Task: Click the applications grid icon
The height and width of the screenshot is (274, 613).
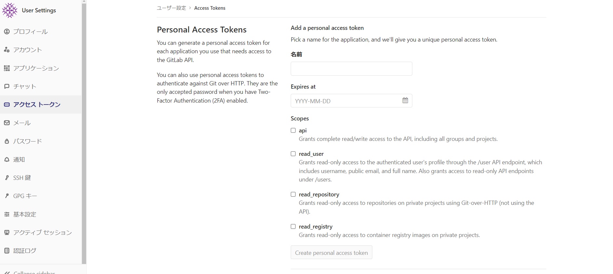Action: (7, 68)
